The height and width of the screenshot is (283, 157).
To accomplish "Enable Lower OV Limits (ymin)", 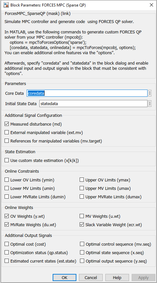I will coord(7,180).
